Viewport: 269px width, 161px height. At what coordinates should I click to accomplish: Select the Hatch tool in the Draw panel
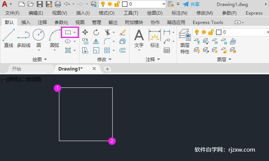click(68, 50)
